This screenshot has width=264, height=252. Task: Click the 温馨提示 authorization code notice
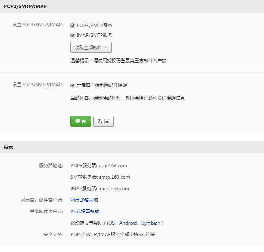point(118,61)
